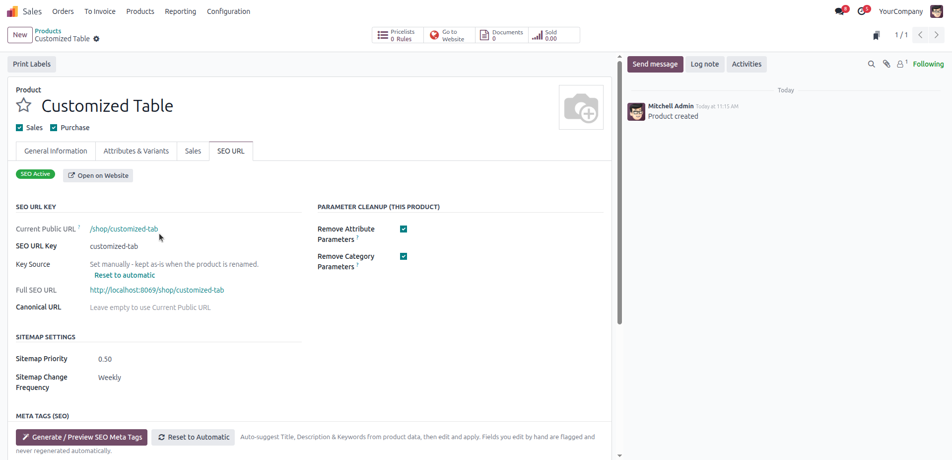952x460 pixels.
Task: Open the Configuration menu
Action: point(228,11)
